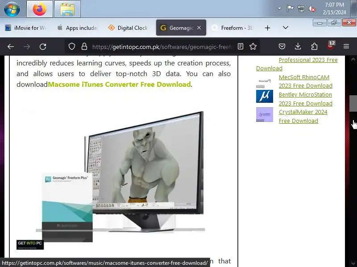Click the Bentley MicroStation thumbnail
The height and width of the screenshot is (267, 357).
pyautogui.click(x=265, y=96)
